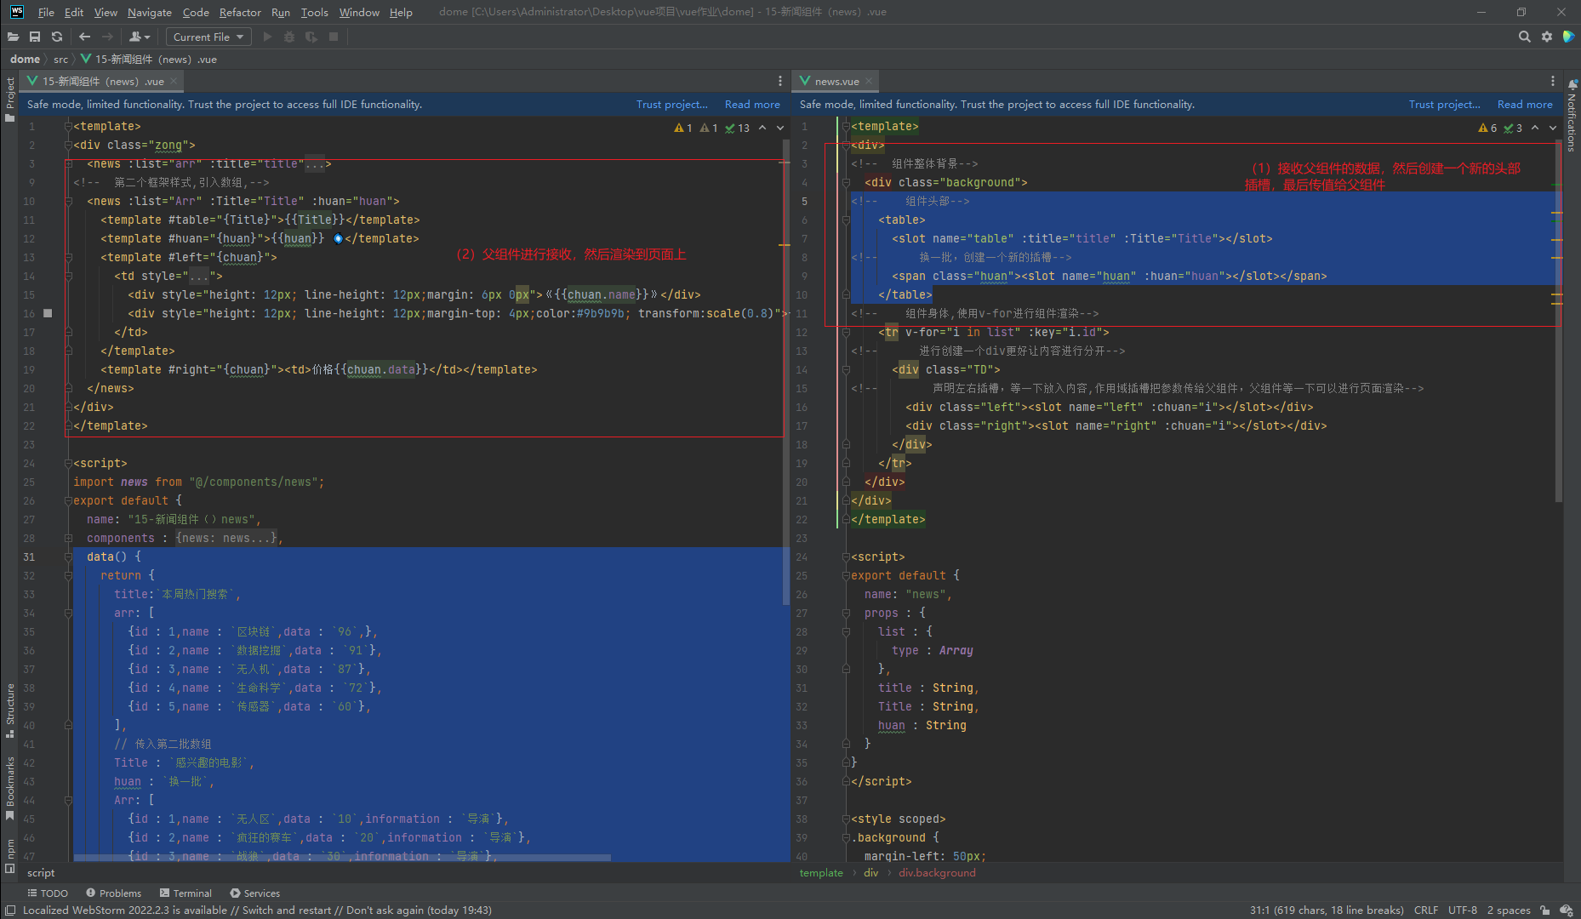Viewport: 1581px width, 919px height.
Task: Toggle tool window bars icon at bottom-left corner
Action: (10, 910)
